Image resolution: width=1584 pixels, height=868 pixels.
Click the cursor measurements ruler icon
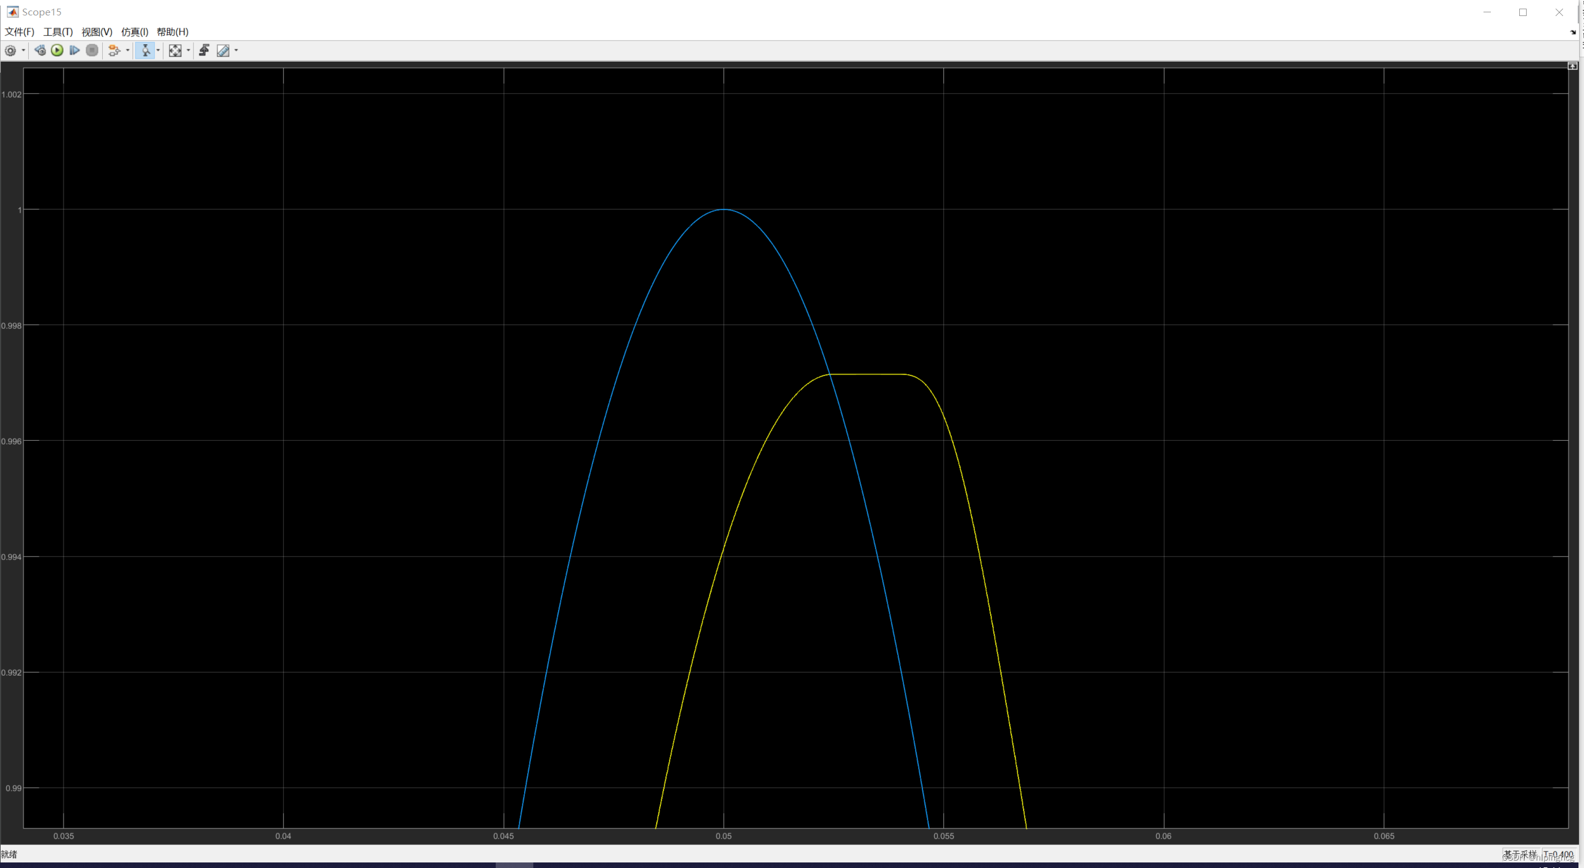(223, 51)
